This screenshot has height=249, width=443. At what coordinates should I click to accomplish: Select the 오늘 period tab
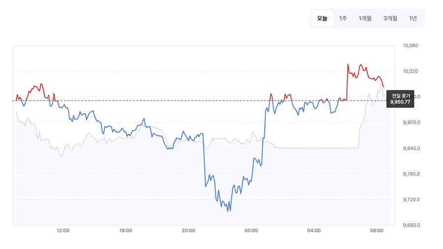[x=322, y=18]
